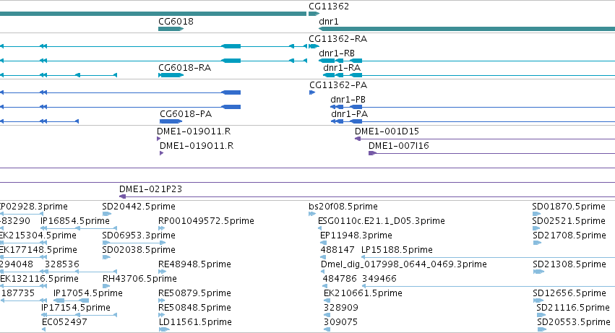This screenshot has width=615, height=333.
Task: Select the 328909 feature label
Action: (341, 308)
